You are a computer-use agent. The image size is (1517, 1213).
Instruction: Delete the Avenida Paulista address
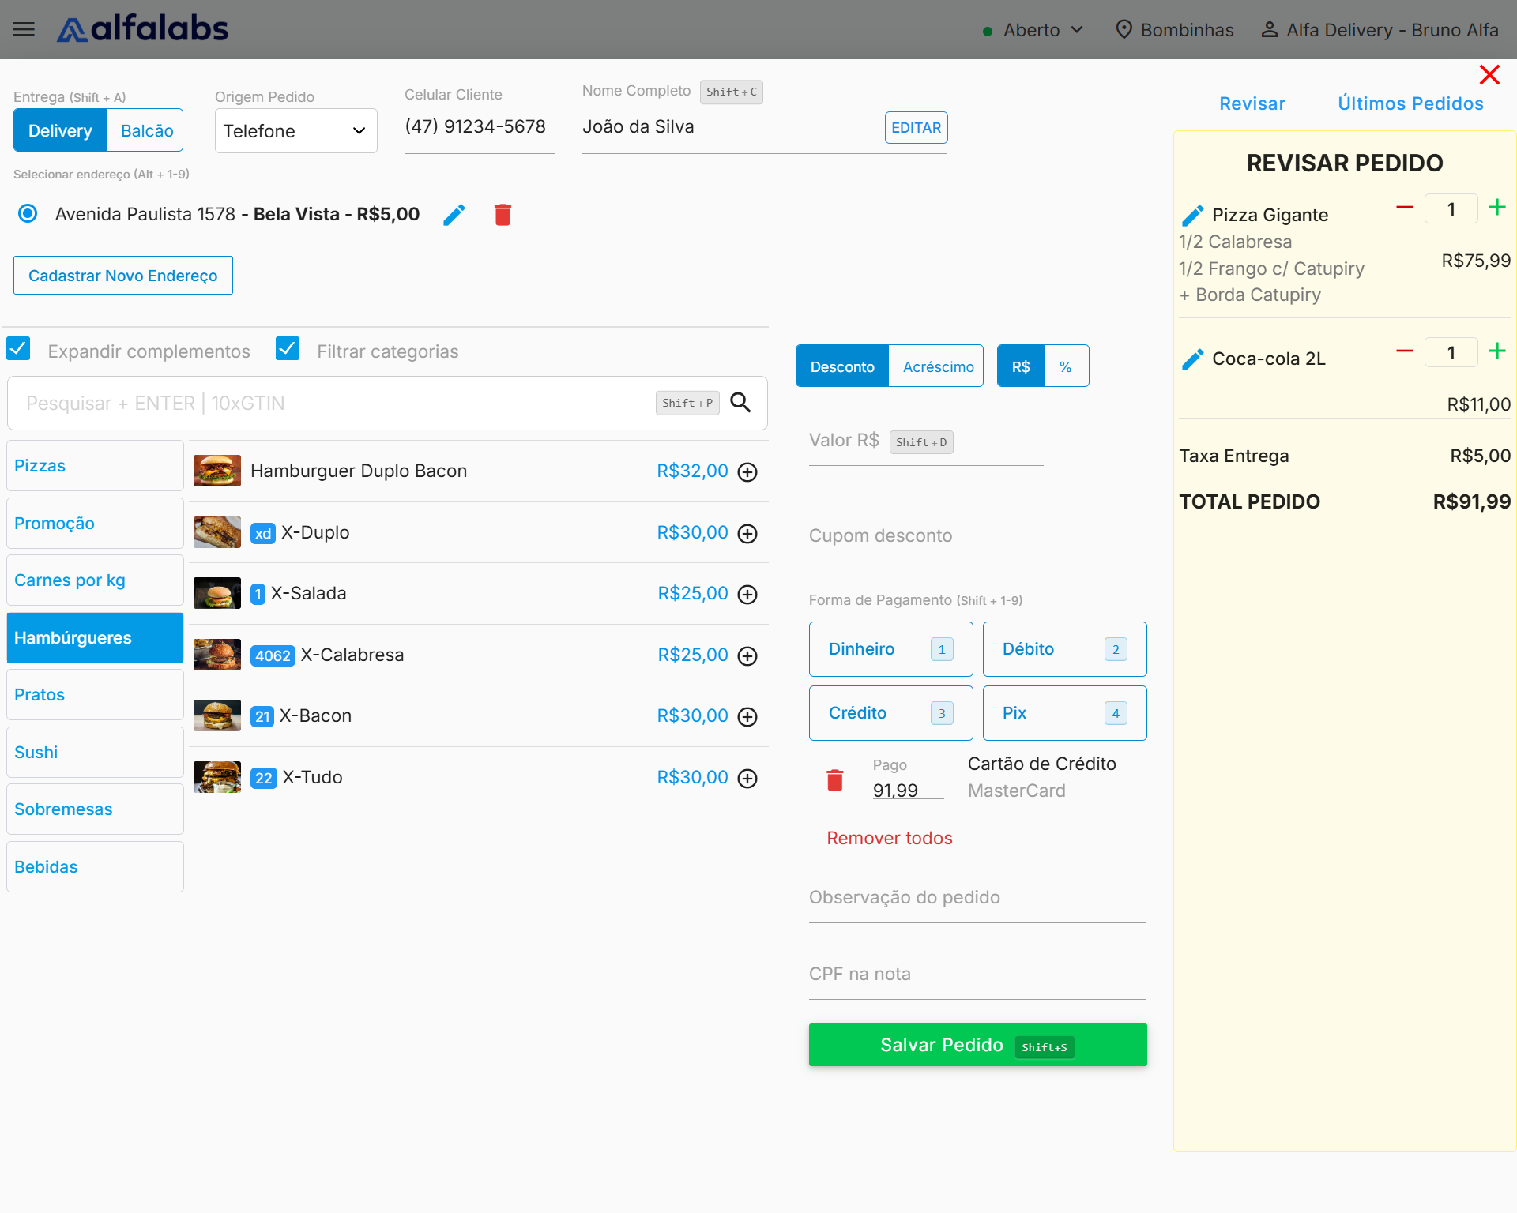click(503, 215)
